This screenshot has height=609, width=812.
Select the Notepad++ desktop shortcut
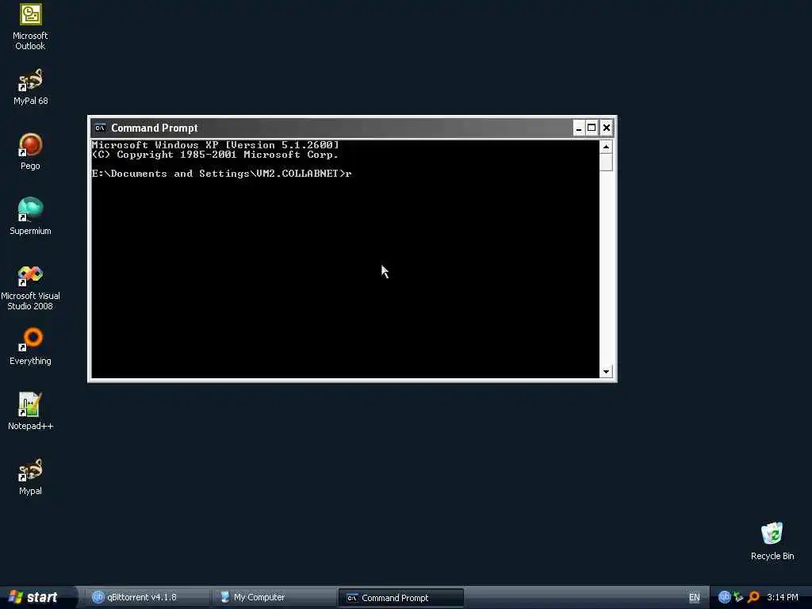tap(30, 412)
